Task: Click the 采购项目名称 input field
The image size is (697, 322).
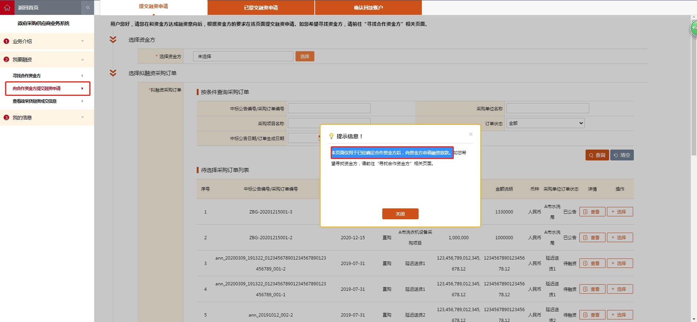Action: [329, 123]
